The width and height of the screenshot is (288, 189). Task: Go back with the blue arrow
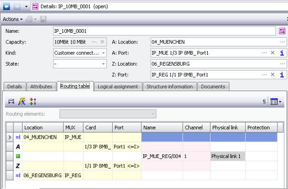(x=6, y=6)
